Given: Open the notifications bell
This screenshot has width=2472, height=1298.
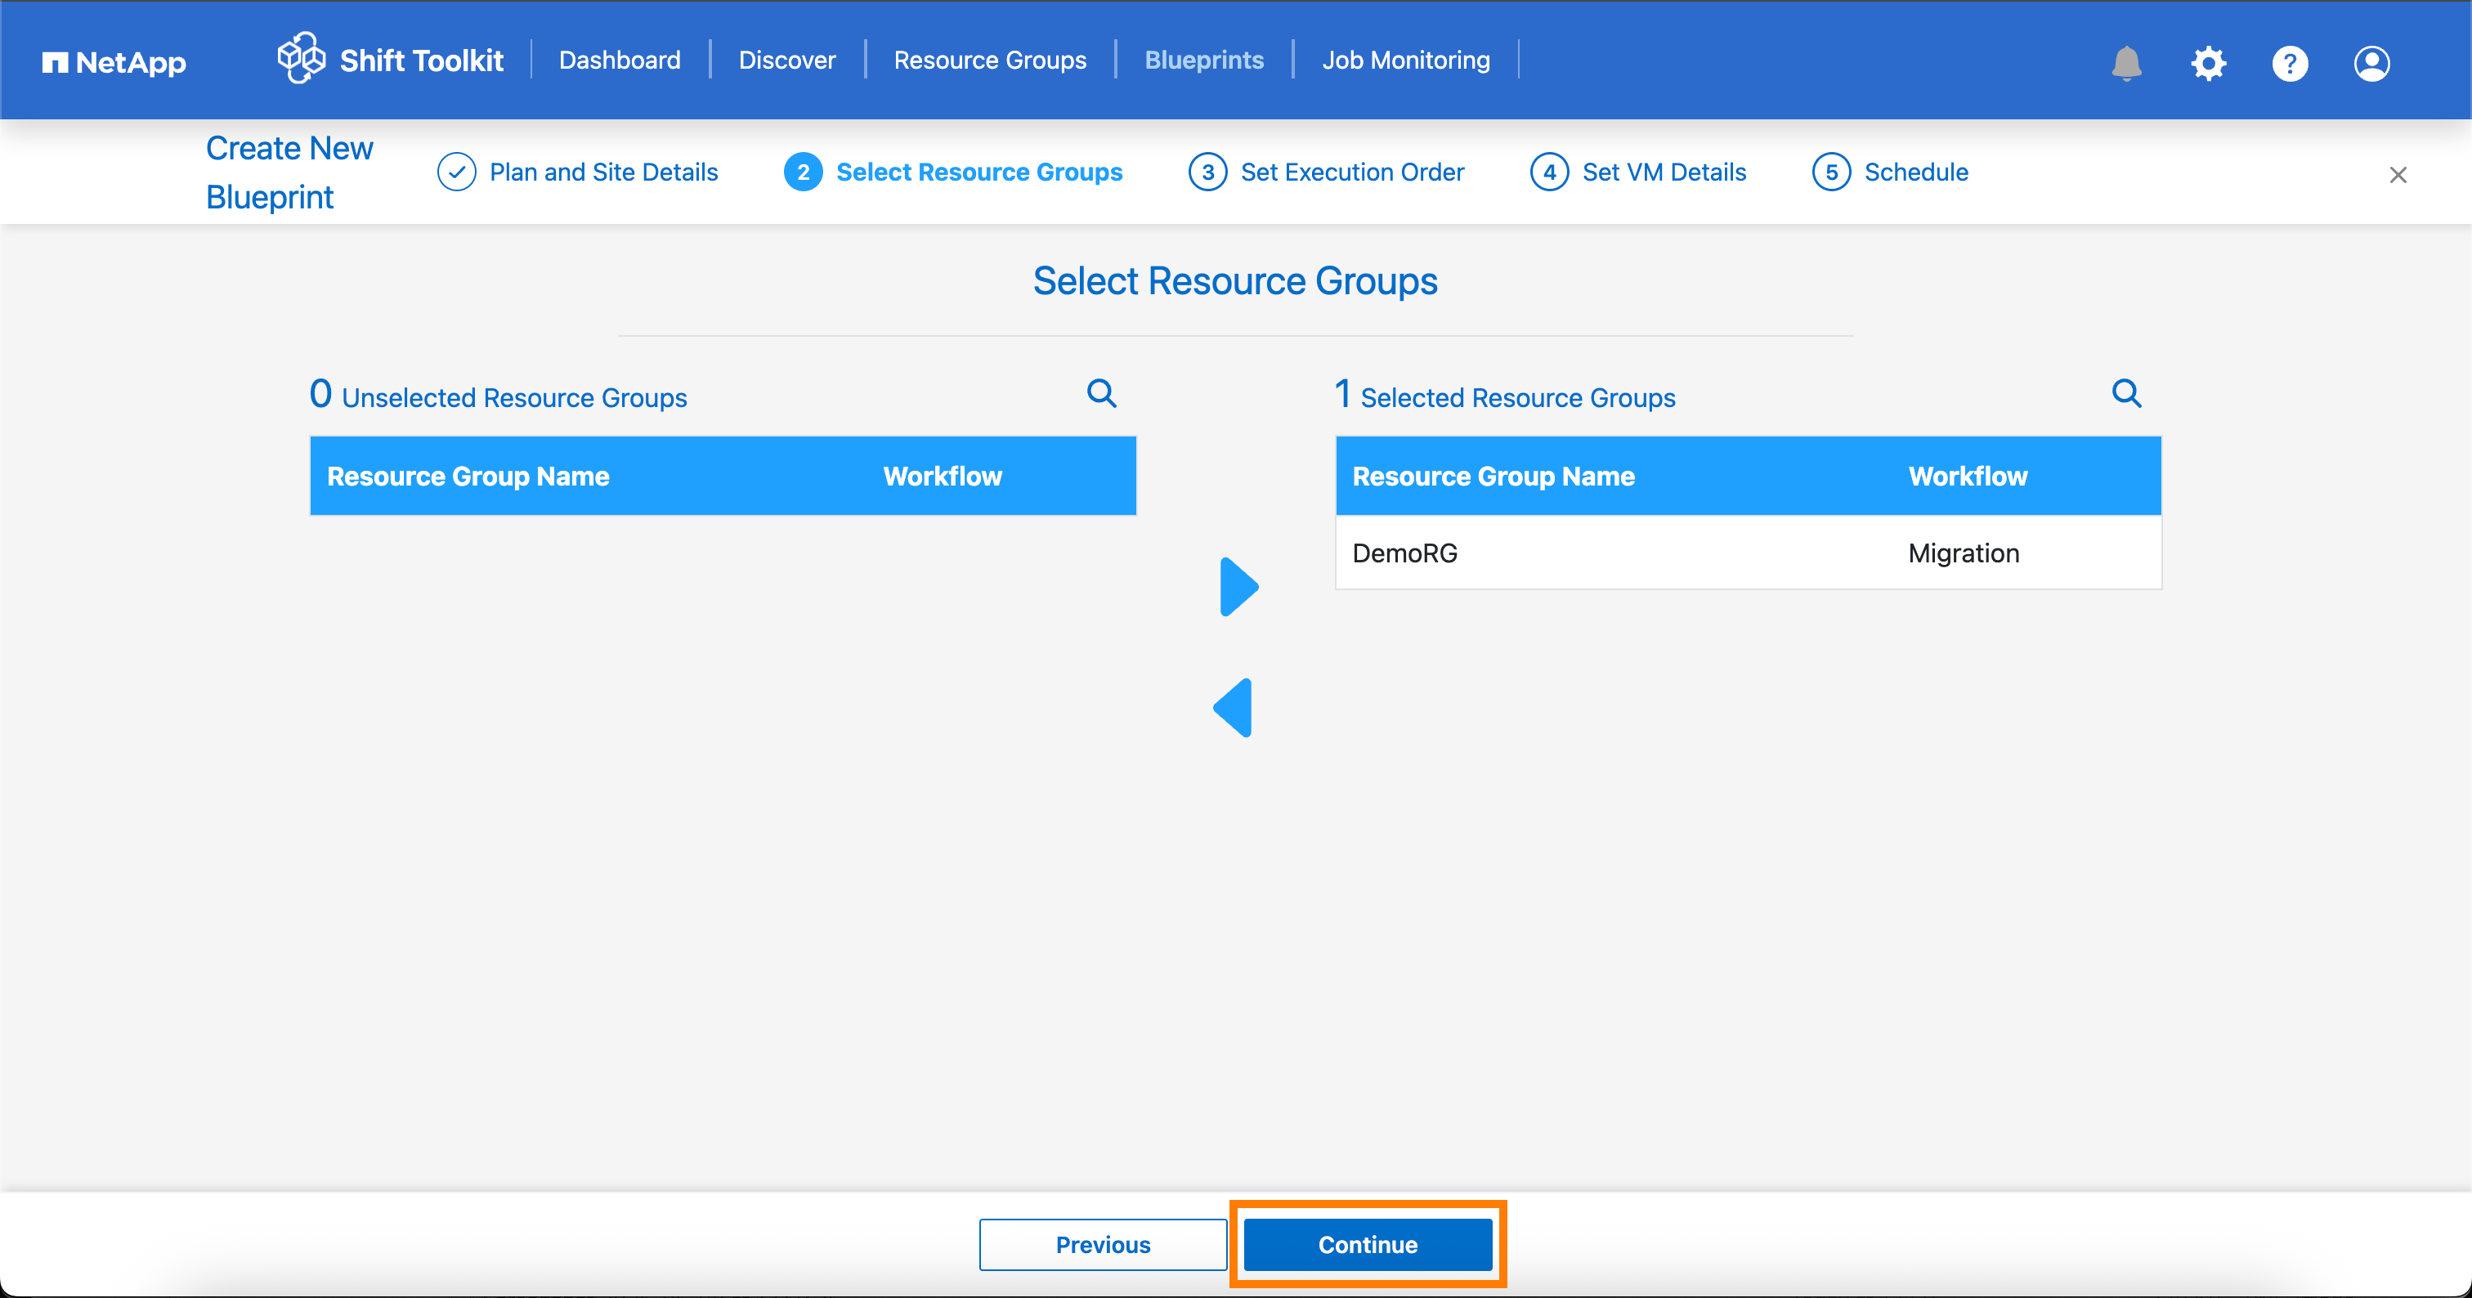Looking at the screenshot, I should click(x=2126, y=63).
